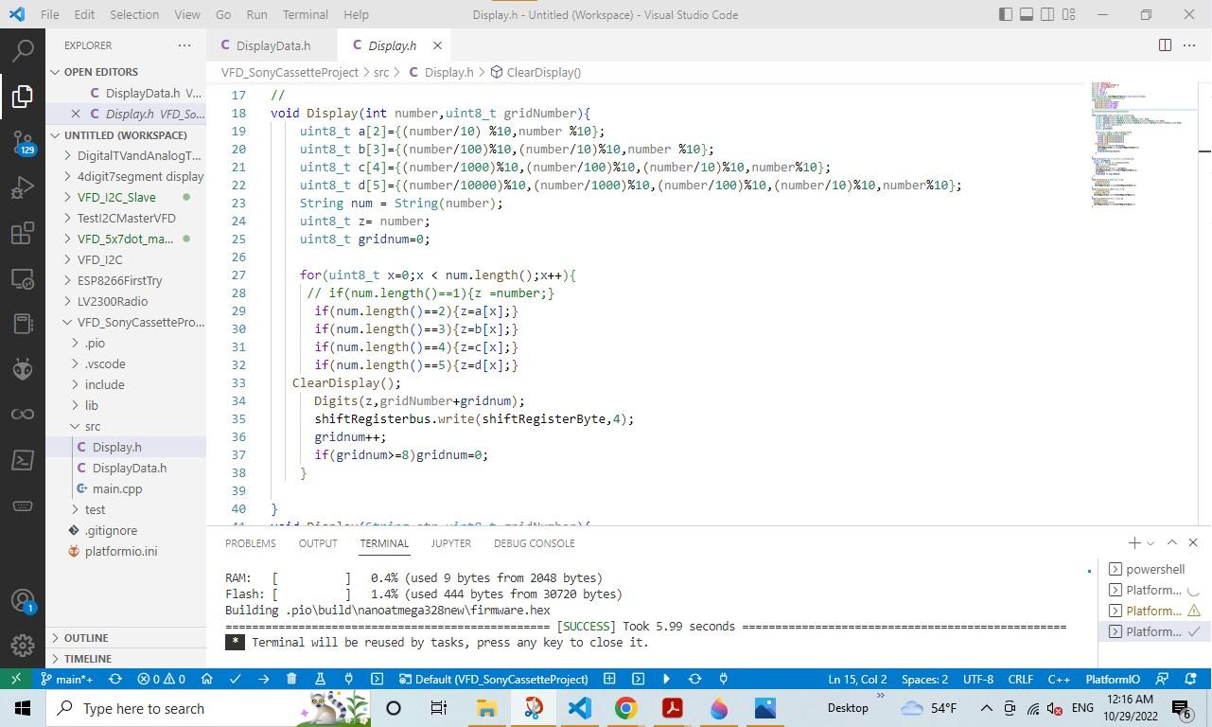
Task: Click Ln 15, Col 2 position indicator
Action: point(857,679)
